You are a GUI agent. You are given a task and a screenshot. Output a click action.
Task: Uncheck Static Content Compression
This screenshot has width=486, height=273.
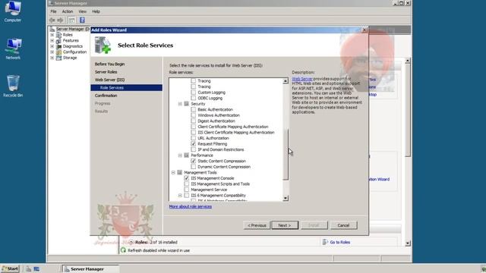point(194,161)
